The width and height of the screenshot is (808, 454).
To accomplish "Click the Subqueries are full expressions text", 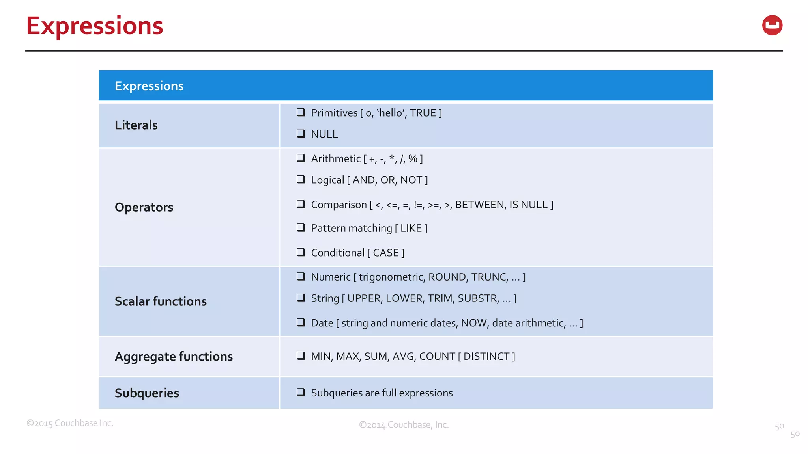I will coord(382,393).
